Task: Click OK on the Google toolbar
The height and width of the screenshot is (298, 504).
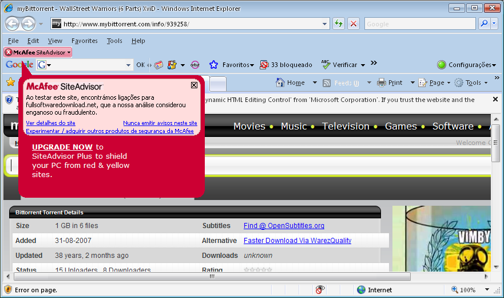Action: [x=141, y=65]
